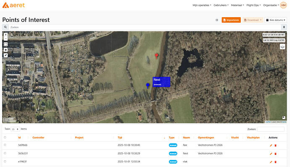Image resolution: width=290 pixels, height=167 pixels.
Task: Sort table by Tijd column
Action: (120, 138)
